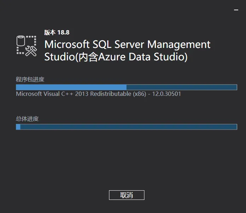Click the 版本 18.8 version label
Image resolution: width=246 pixels, height=213 pixels.
pos(57,32)
